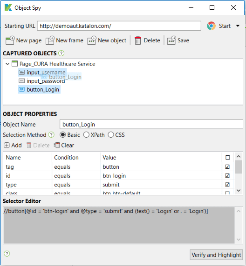Select the XPath selection method

click(86, 135)
